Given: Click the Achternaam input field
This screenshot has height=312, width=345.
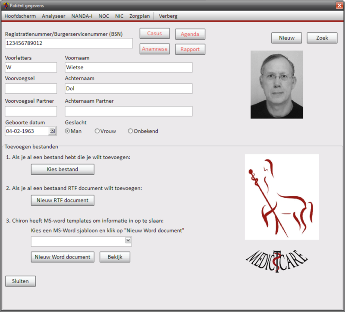Looking at the screenshot, I should coord(128,88).
